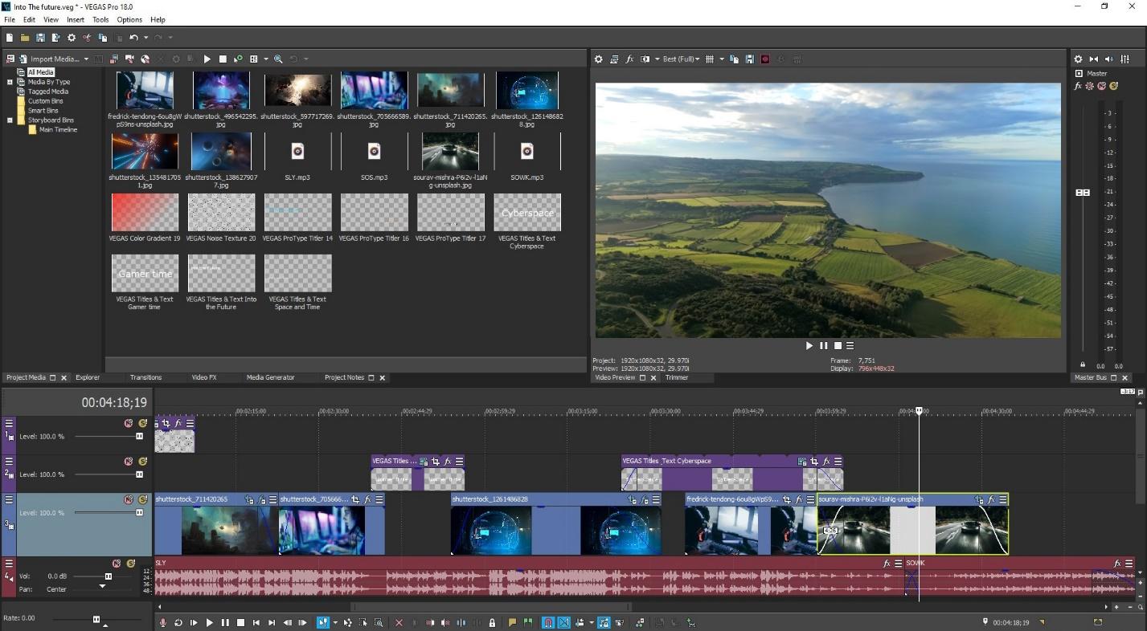The width and height of the screenshot is (1147, 631).
Task: Start media preview in Project Media toolbar
Action: point(207,59)
